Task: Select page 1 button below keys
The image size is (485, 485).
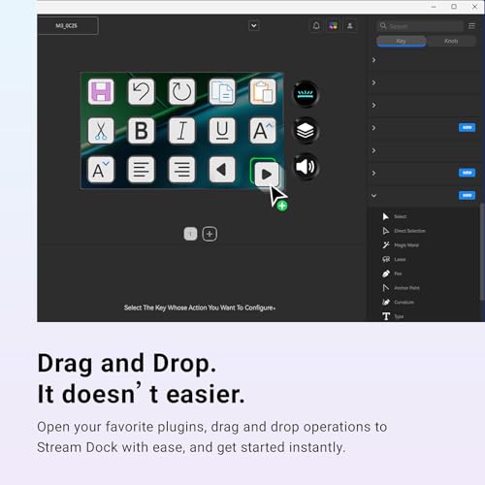Action: (190, 234)
